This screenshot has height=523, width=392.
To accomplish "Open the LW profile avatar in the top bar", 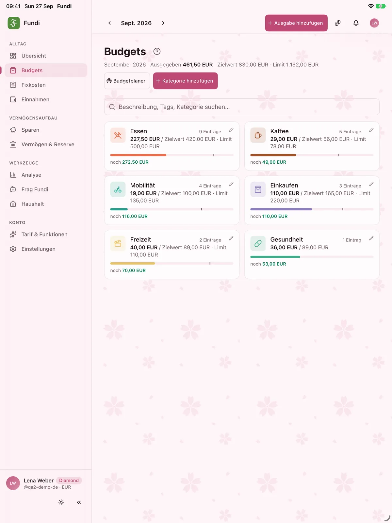I will 374,23.
